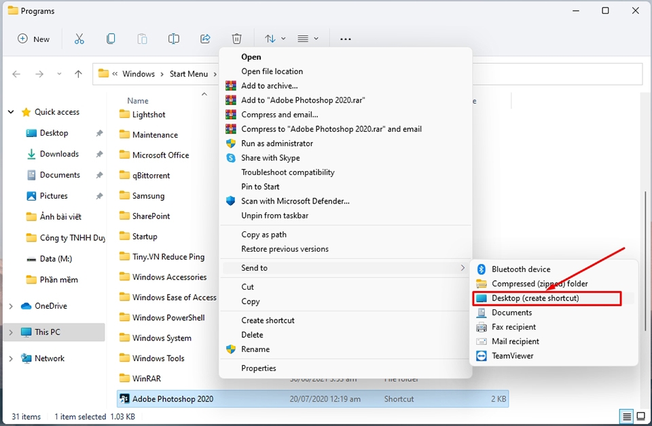Select the Rename icon on the toolbar

(x=173, y=39)
